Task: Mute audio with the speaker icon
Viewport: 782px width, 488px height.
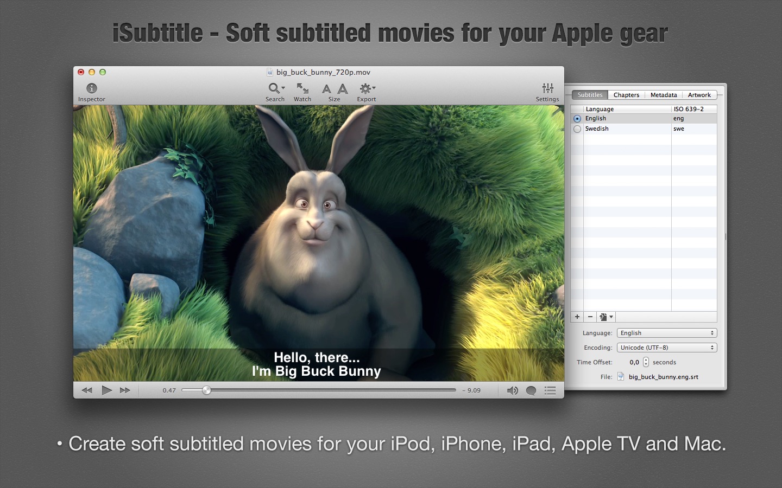Action: [512, 390]
